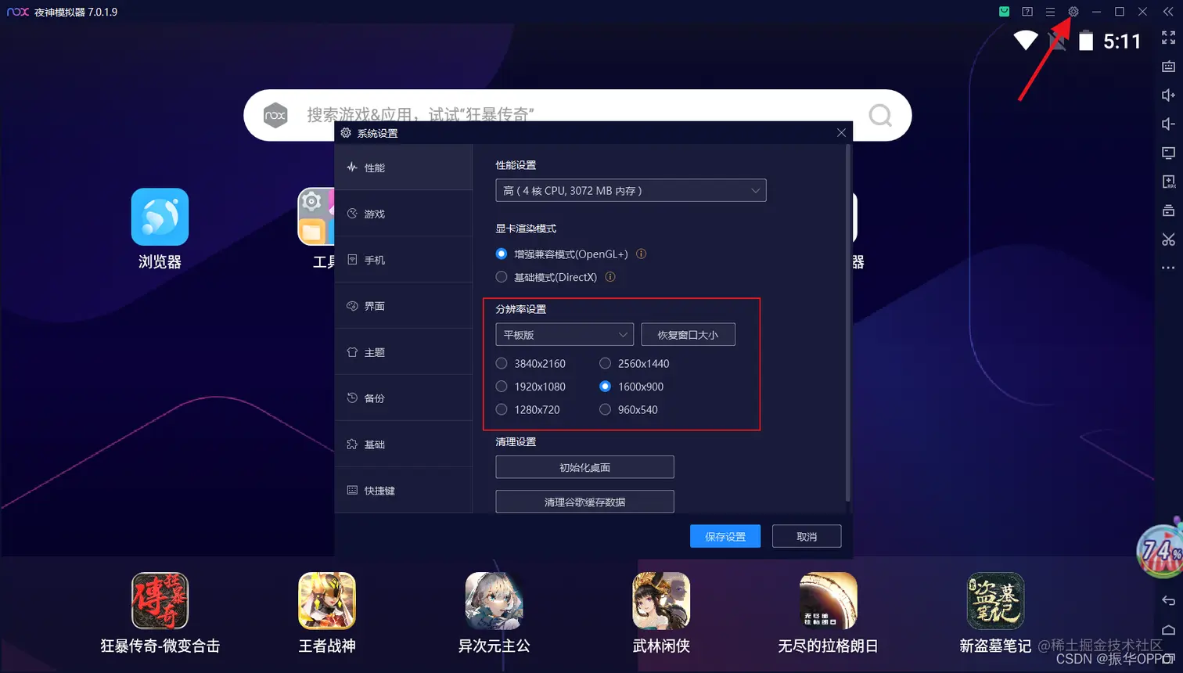The width and height of the screenshot is (1183, 673).
Task: Open the help question mark icon
Action: click(x=1027, y=12)
